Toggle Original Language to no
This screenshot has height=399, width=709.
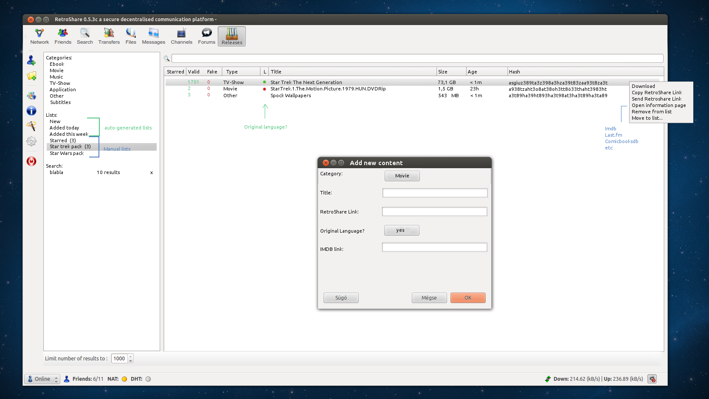(401, 230)
